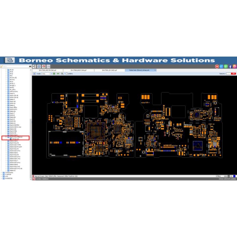Click the folder icon next to 6.MONITOR
Image resolution: width=237 pixels, height=237 pixels.
coord(4,178)
